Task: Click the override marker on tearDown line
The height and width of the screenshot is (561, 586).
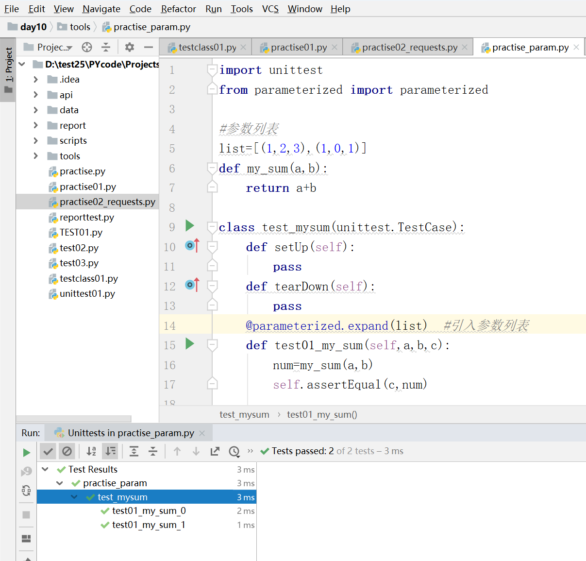Action: point(192,285)
